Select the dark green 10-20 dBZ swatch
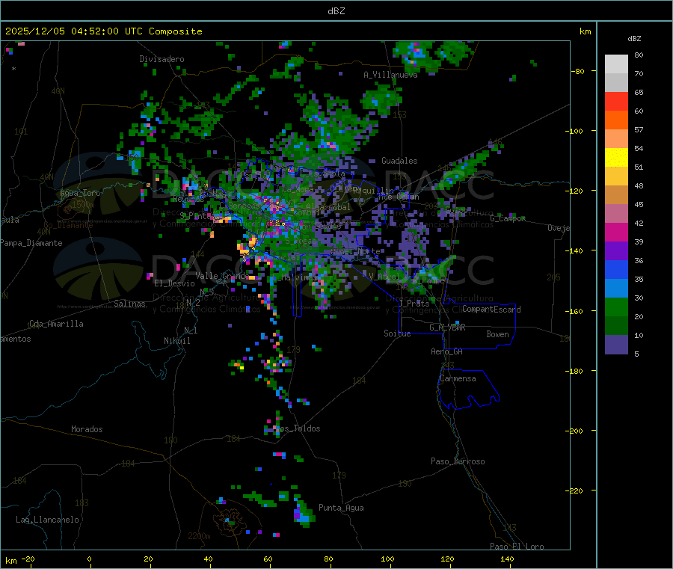673x569 pixels. 616,326
